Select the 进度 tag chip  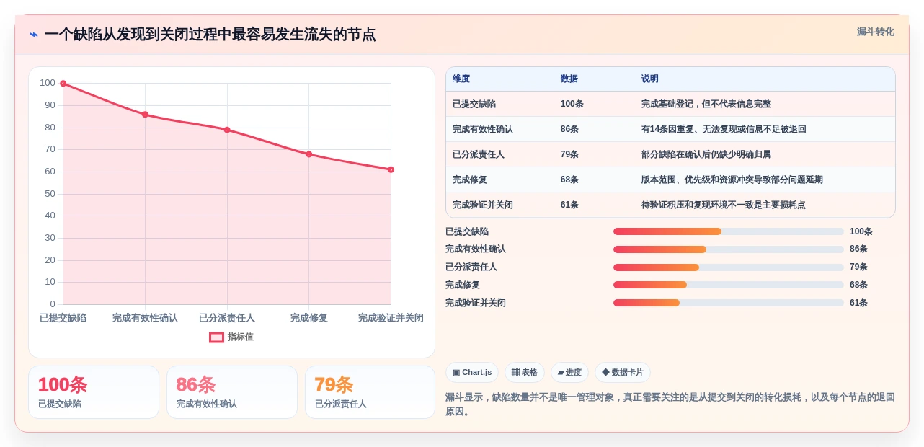569,373
